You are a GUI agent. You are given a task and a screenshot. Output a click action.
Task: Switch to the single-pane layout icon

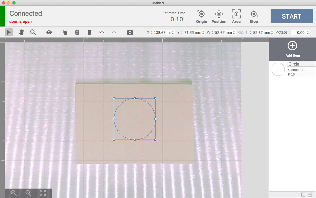pyautogui.click(x=303, y=195)
